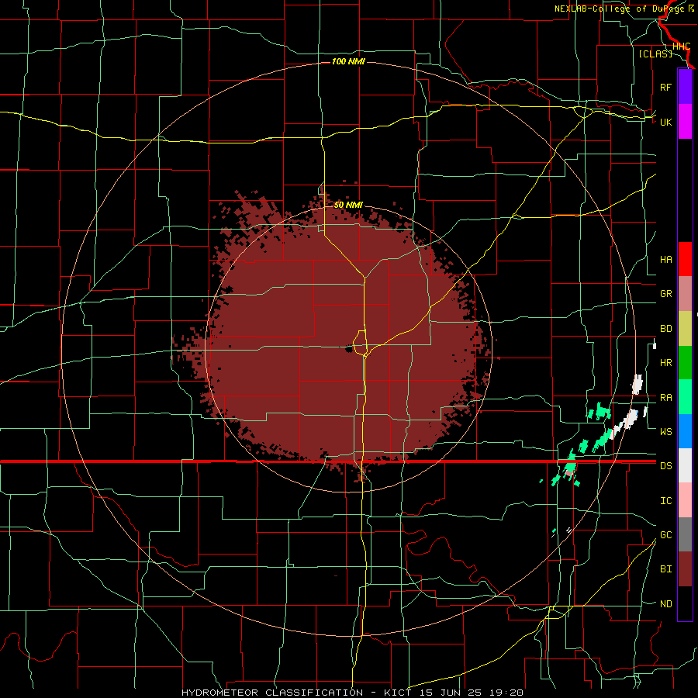Click the gray GC legend color swatch

tap(685, 534)
